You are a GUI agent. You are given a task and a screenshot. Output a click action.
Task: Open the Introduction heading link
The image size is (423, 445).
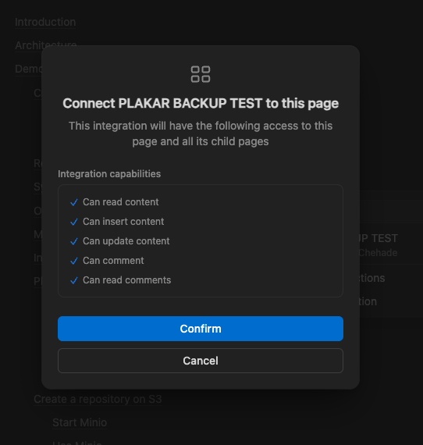(x=45, y=22)
